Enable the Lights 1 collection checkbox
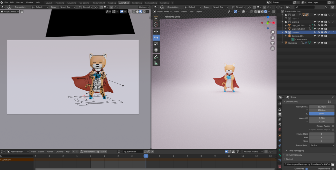Screen dimensions: 336x170 click(x=286, y=18)
